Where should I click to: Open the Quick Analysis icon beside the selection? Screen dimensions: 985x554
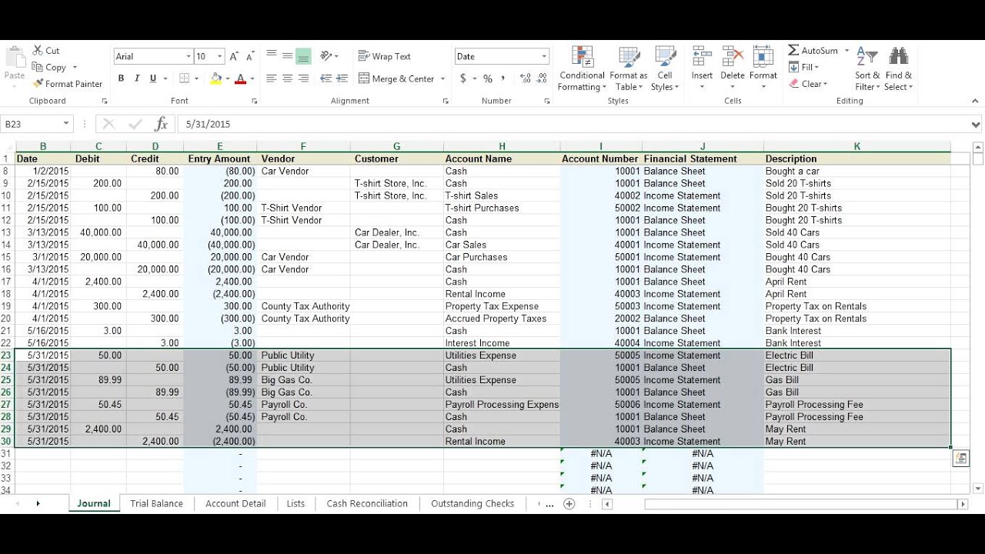960,458
